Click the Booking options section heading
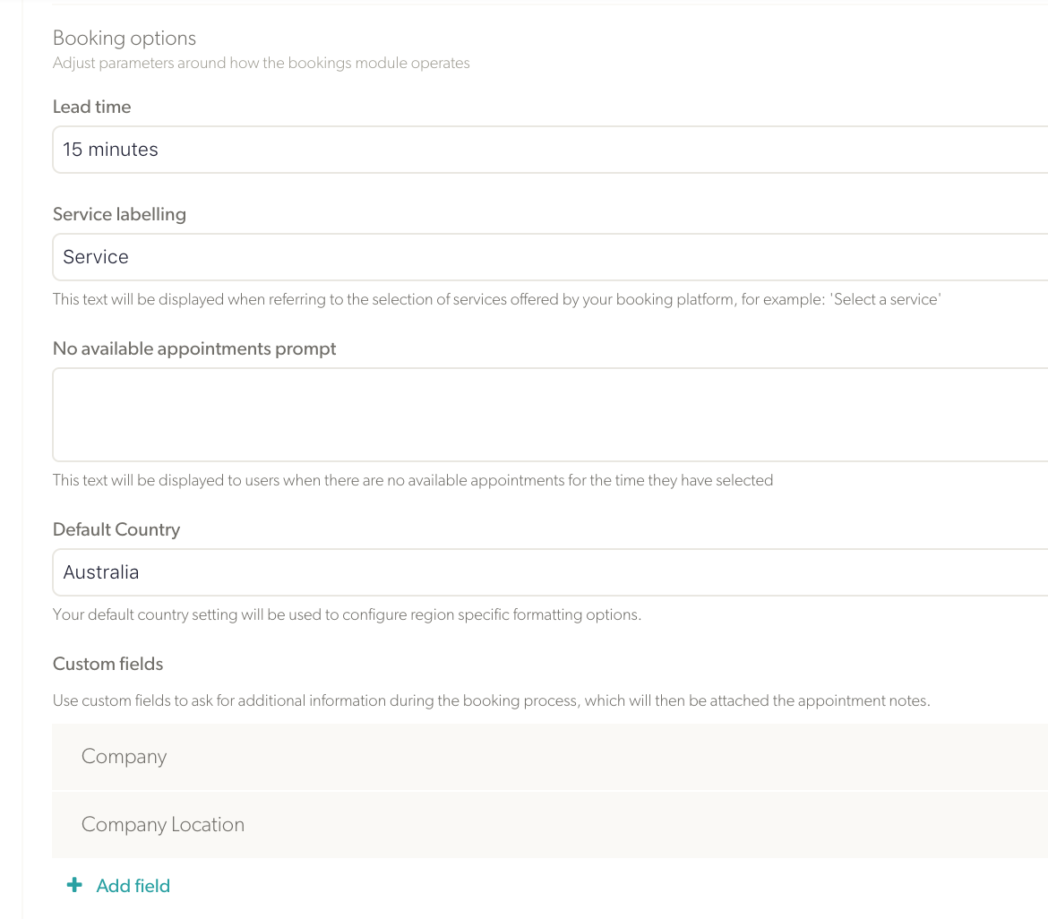1048x919 pixels. coord(125,39)
